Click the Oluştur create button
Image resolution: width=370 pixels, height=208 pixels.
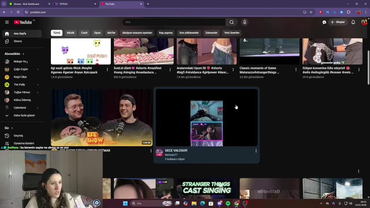(338, 22)
